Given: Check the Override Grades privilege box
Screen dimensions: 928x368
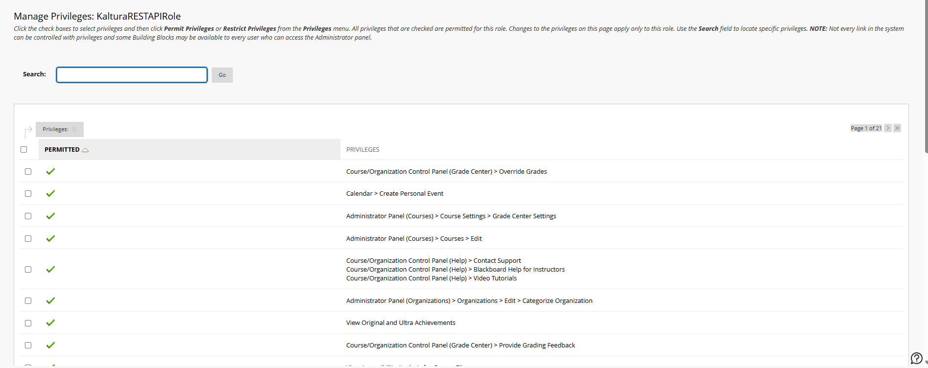Looking at the screenshot, I should (28, 171).
